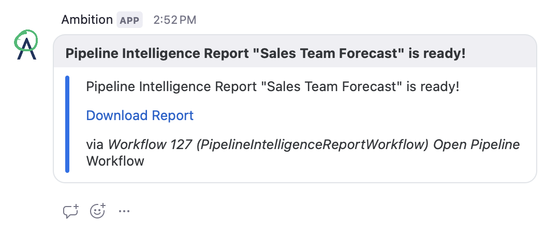Click the non-italic "Workflow" word on last line
Image resolution: width=560 pixels, height=235 pixels.
coord(115,161)
